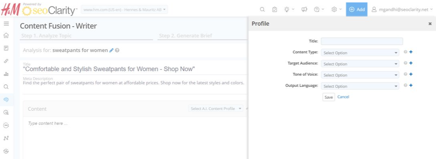436x159 pixels.
Task: Click the add plus icon beside Content Type
Action: [x=411, y=52]
